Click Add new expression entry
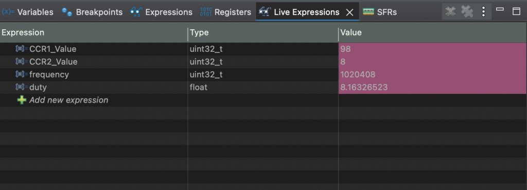Screen dimensions: 527x190 tap(68, 100)
